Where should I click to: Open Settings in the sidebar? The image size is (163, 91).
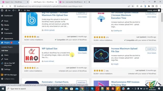7,69
